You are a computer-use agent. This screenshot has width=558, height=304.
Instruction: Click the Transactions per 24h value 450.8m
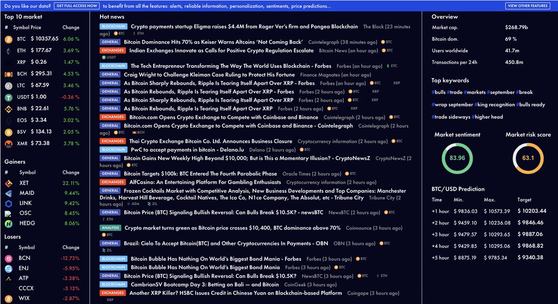(x=515, y=62)
